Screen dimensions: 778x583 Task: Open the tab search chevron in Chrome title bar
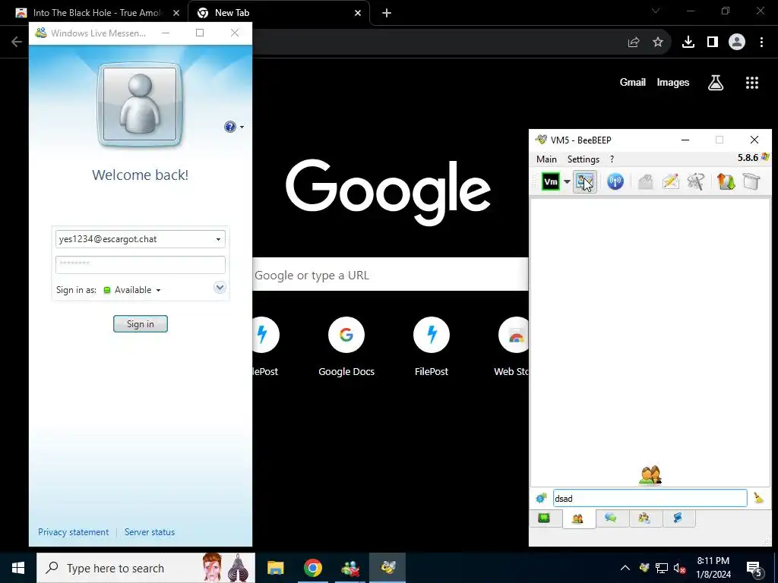tap(656, 11)
